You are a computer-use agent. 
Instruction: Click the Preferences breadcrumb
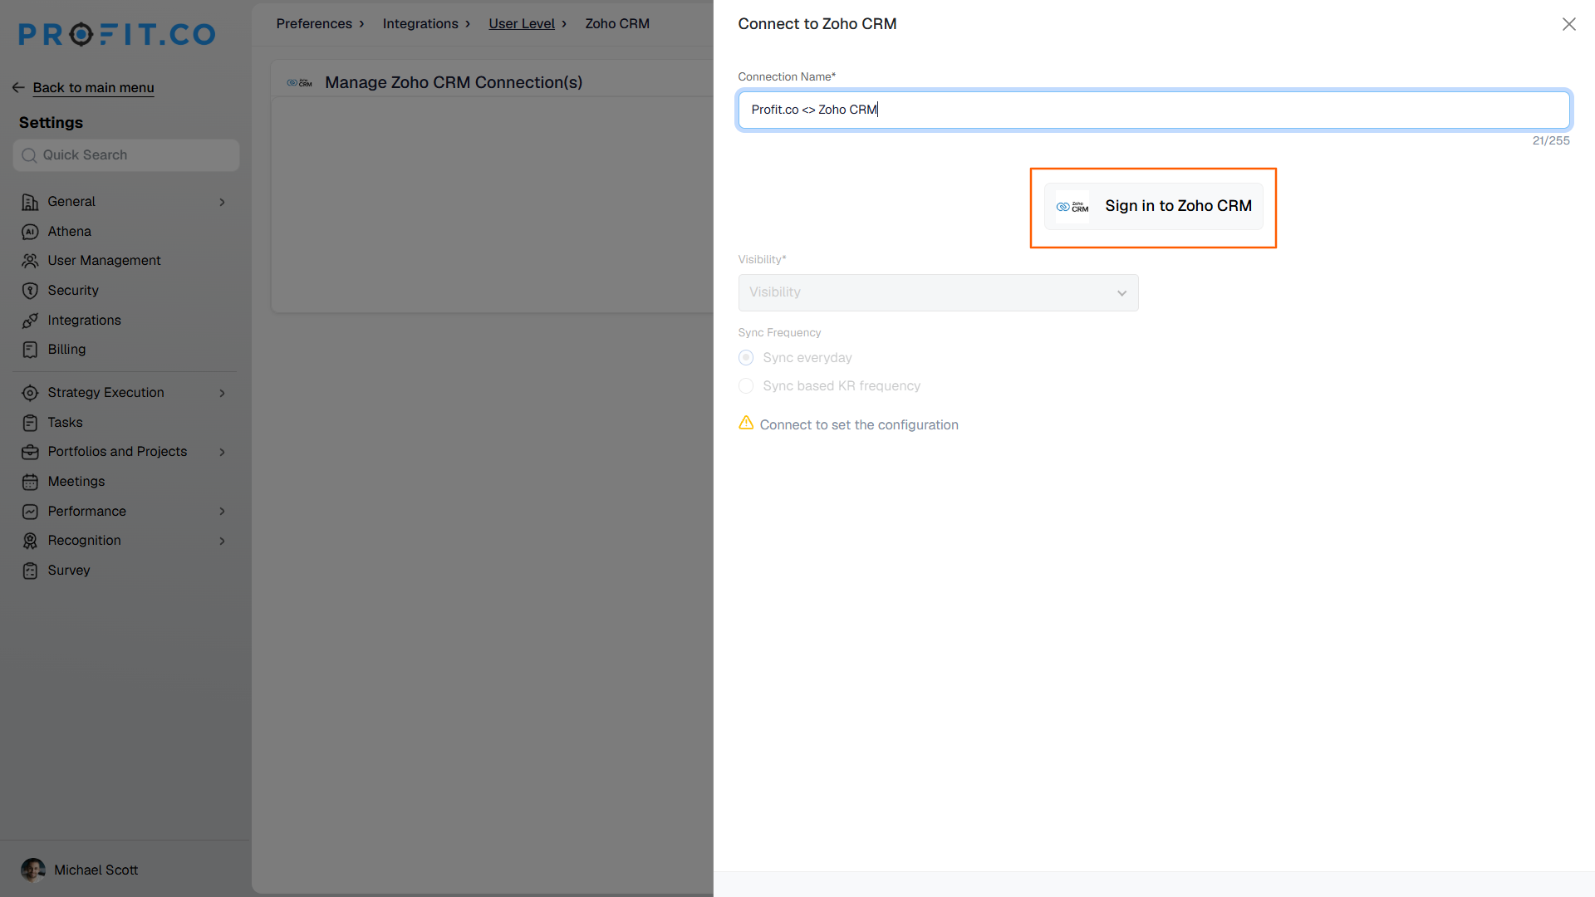[314, 23]
